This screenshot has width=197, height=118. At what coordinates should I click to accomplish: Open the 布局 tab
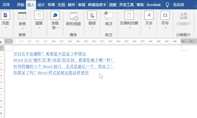tap(51, 5)
